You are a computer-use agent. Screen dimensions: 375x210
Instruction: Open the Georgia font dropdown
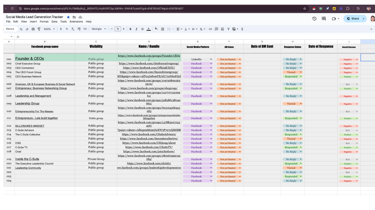click(99, 29)
